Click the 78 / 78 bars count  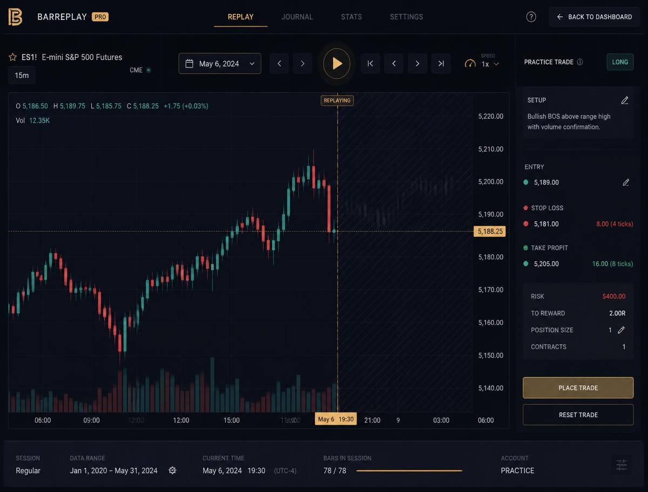pyautogui.click(x=335, y=470)
